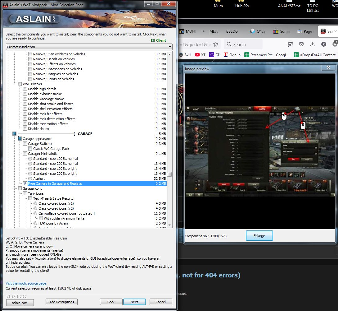Cancel the modpack installation

(160, 302)
